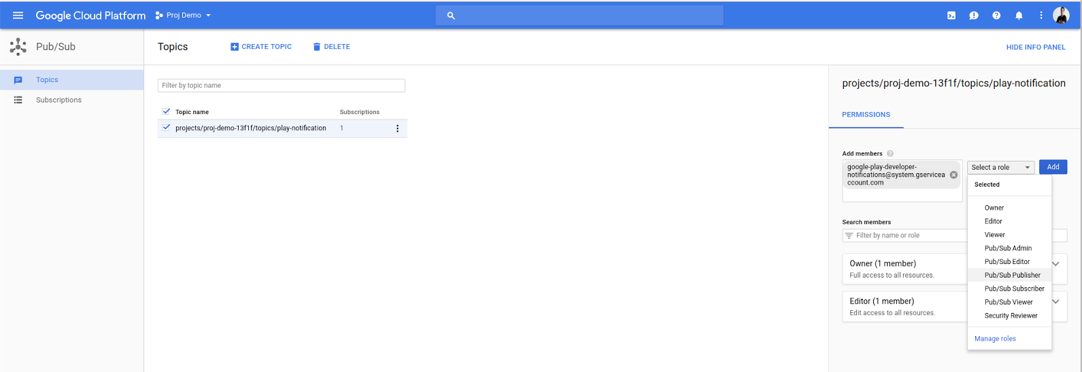Image resolution: width=1082 pixels, height=372 pixels.
Task: Open the hamburger navigation menu
Action: click(x=18, y=15)
